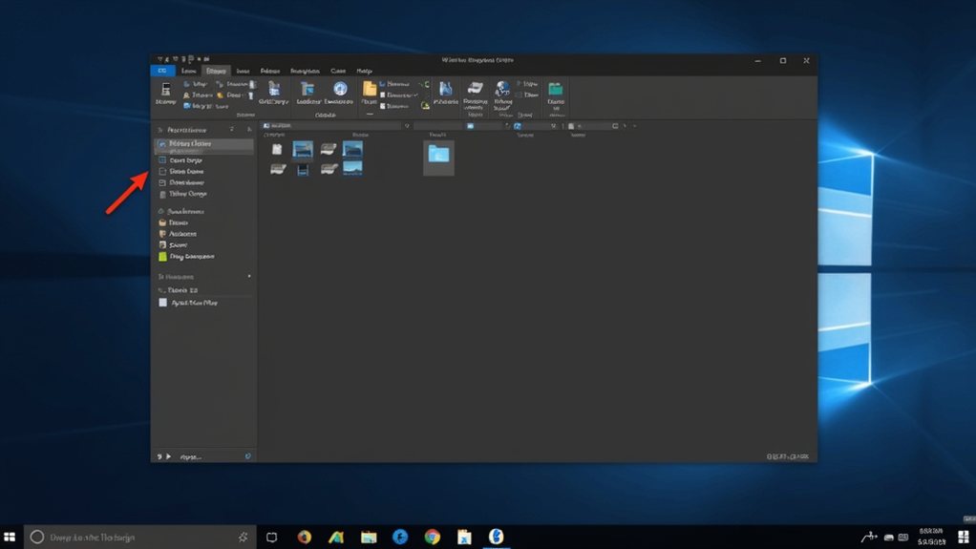Open Firefox from the taskbar
The image size is (976, 549).
305,537
